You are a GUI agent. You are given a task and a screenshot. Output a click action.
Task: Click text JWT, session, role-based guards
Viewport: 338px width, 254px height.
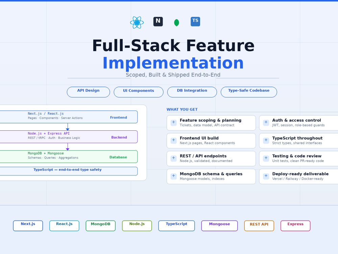[298, 125]
